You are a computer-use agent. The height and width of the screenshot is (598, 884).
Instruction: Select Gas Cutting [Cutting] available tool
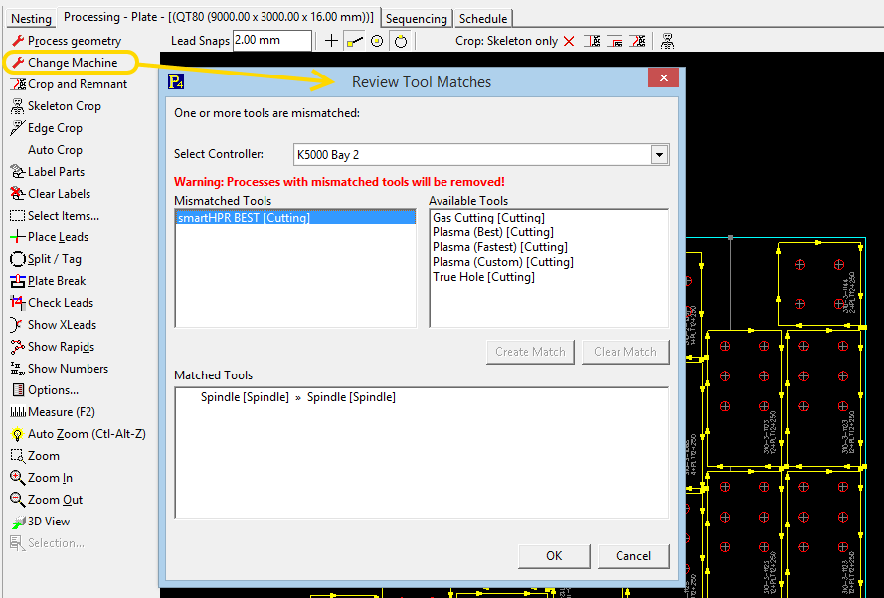[488, 218]
